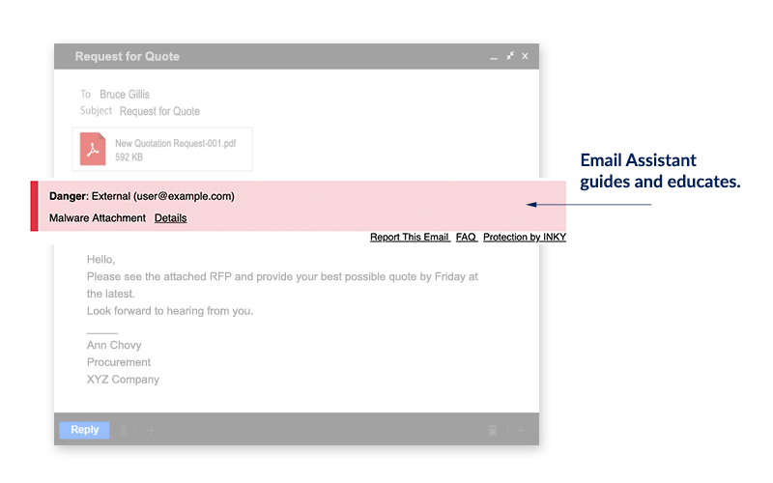Click the plus icon right of the trash
The height and width of the screenshot is (483, 773).
(x=519, y=430)
